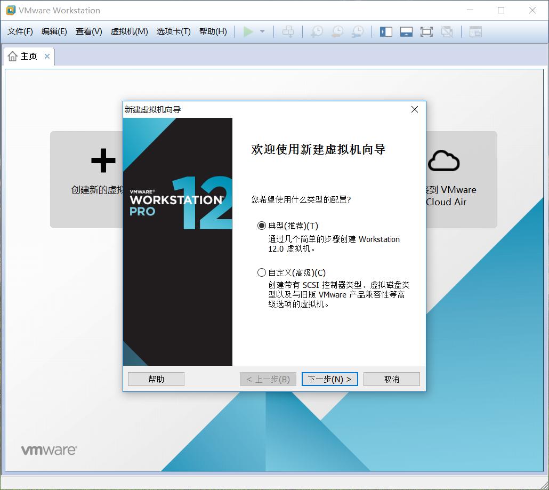549x490 pixels.
Task: Click the Send Ctrl+Alt+Del icon
Action: pyautogui.click(x=288, y=31)
